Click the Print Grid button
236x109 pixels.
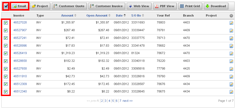(x=190, y=6)
